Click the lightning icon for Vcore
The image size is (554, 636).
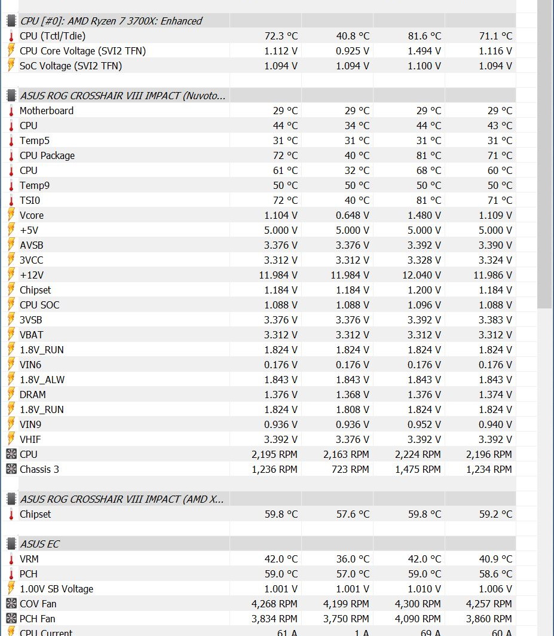(x=11, y=215)
